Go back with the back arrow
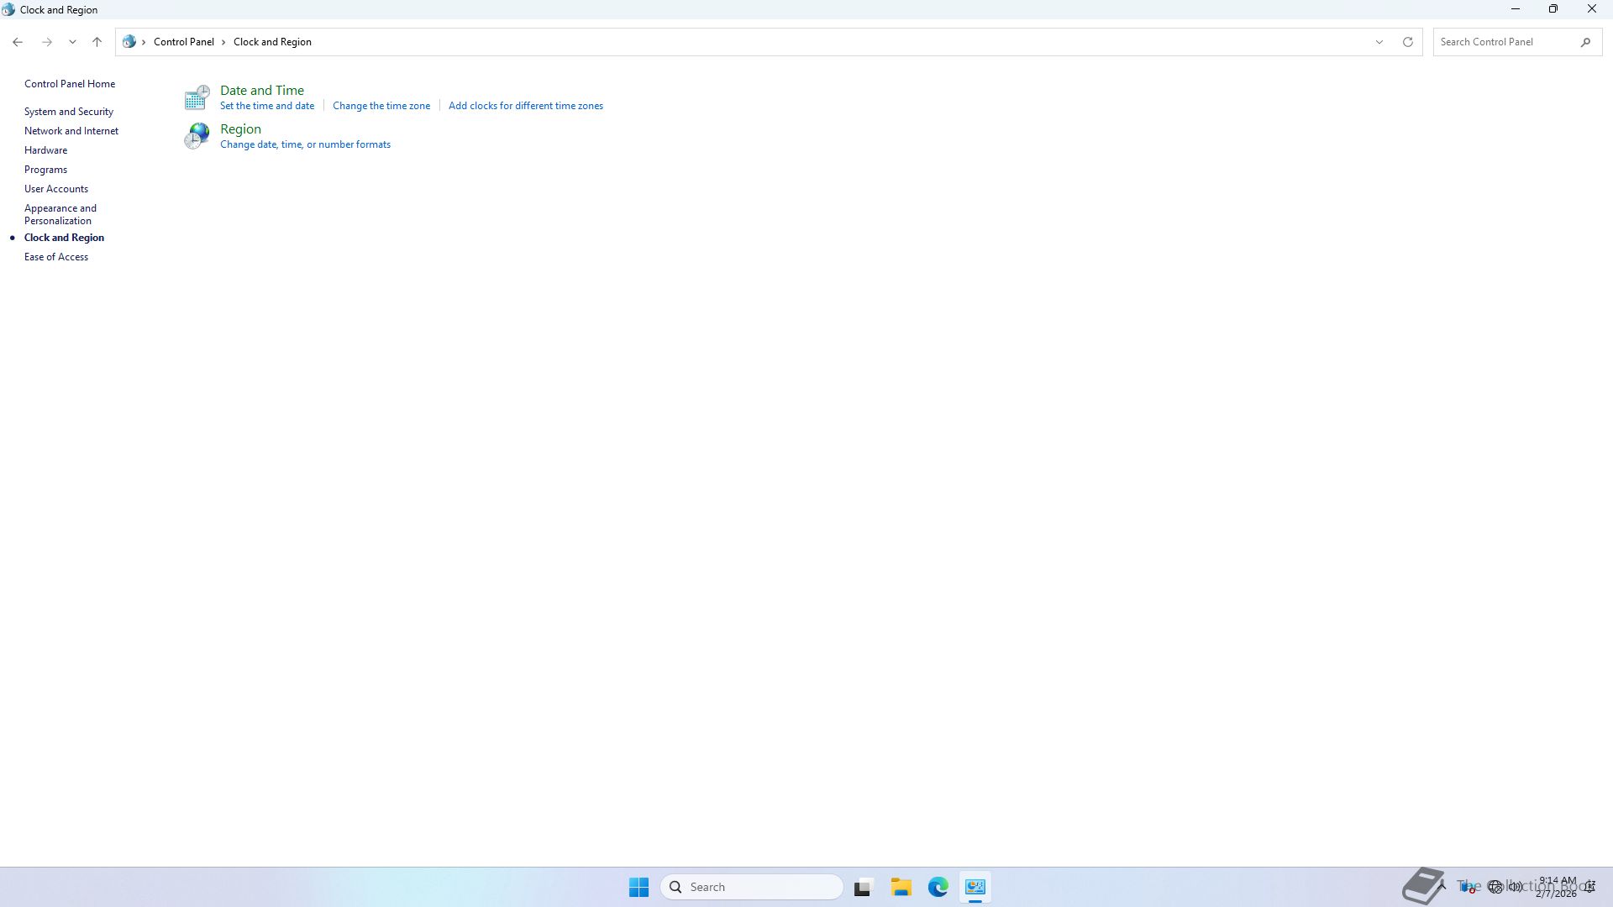The image size is (1613, 907). point(18,42)
